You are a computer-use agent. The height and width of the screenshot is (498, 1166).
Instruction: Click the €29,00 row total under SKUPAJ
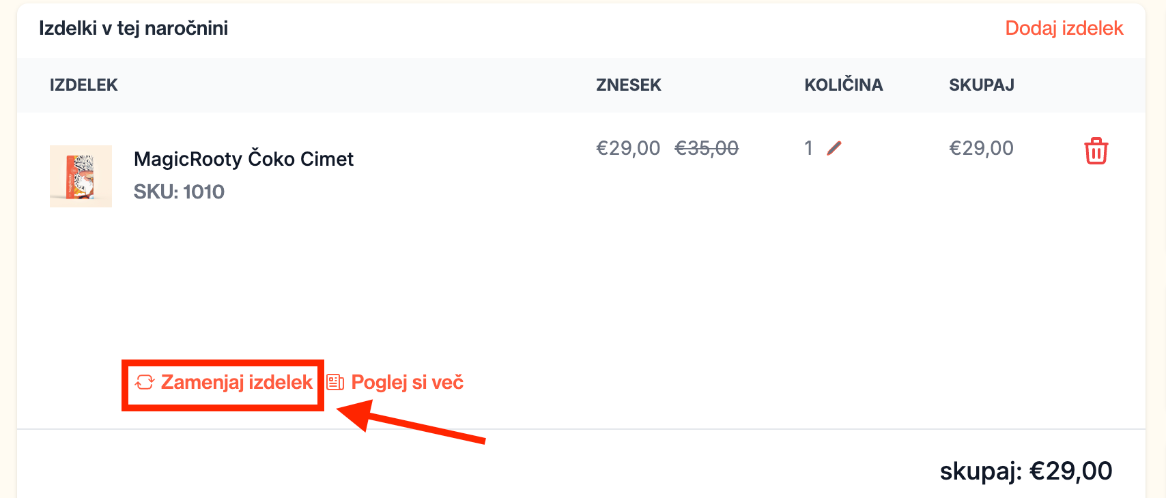(981, 148)
